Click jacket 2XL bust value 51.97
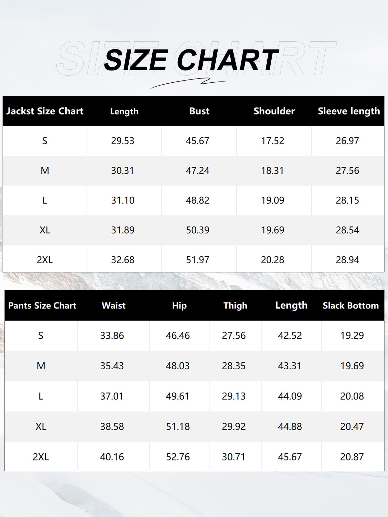 click(x=198, y=260)
